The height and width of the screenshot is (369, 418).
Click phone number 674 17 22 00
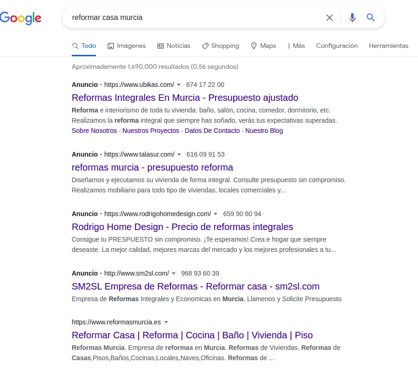[x=205, y=85]
